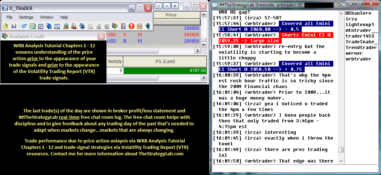This screenshot has width=381, height=175.
Task: Open the Help menu
Action: click(x=64, y=17)
